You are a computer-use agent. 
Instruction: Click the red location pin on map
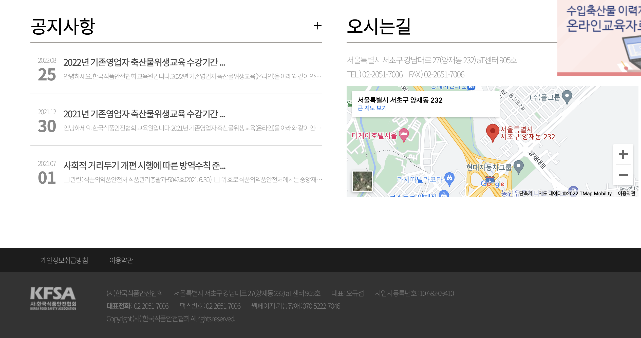[493, 132]
